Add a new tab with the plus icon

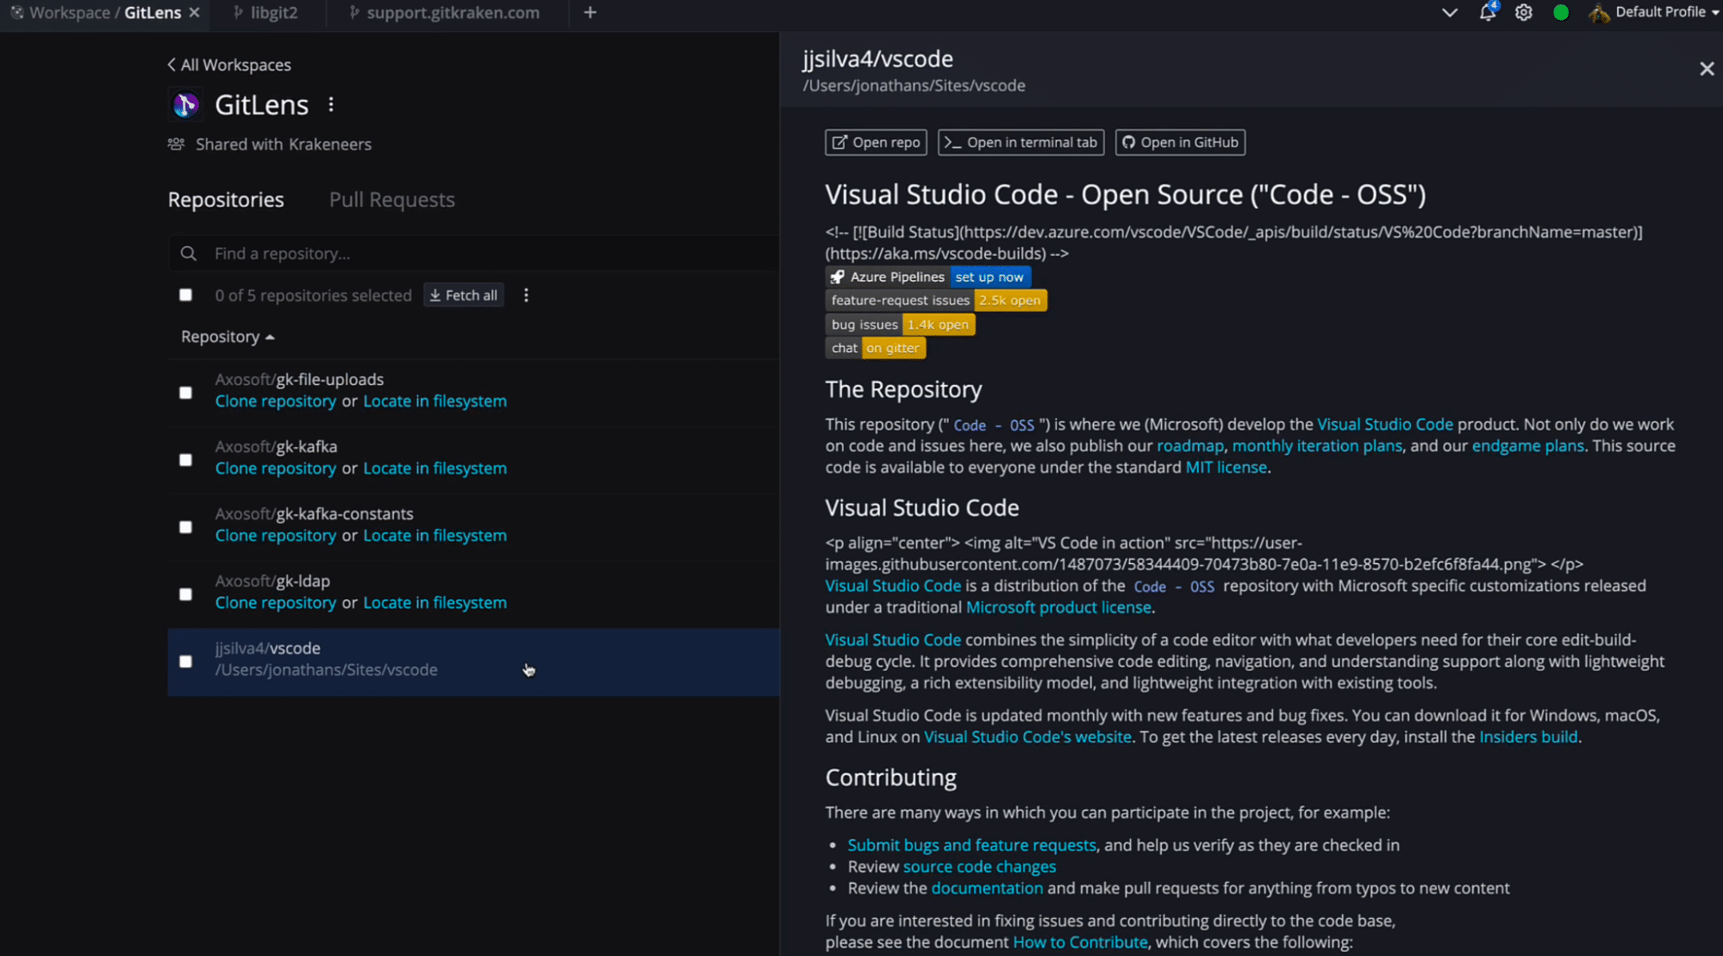(x=590, y=12)
